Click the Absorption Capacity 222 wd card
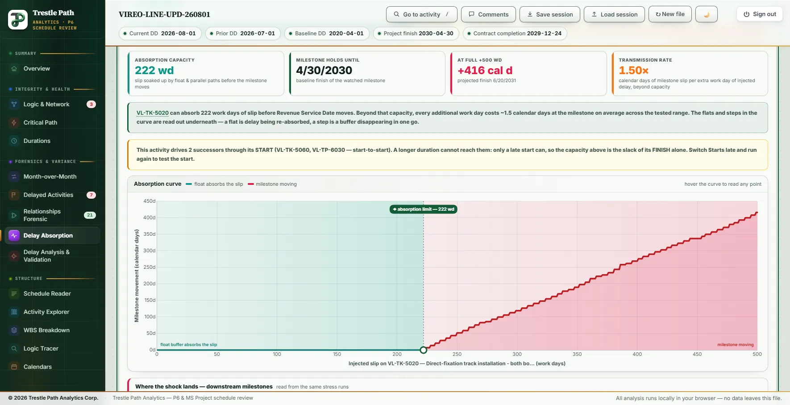The width and height of the screenshot is (790, 405). [206, 73]
